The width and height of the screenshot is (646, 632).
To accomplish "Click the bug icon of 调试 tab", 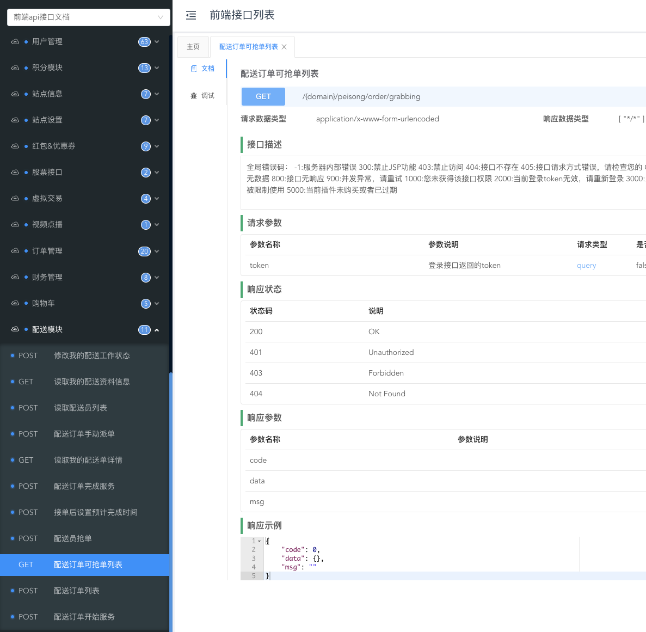I will 194,96.
